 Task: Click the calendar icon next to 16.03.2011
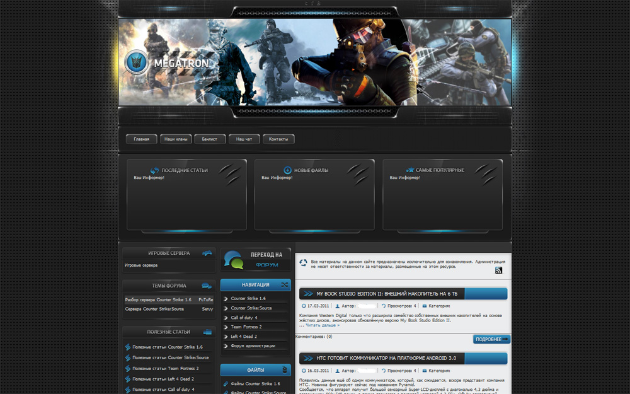coord(304,371)
